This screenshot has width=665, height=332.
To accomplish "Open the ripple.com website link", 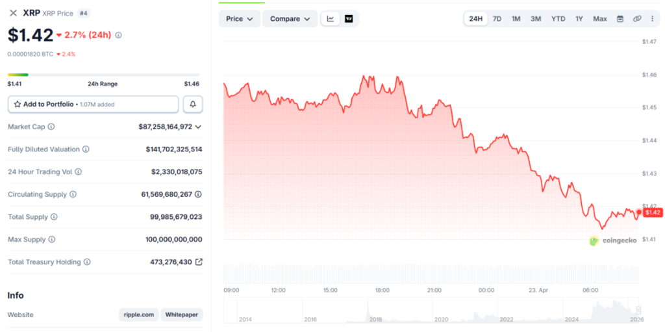I will (x=138, y=314).
